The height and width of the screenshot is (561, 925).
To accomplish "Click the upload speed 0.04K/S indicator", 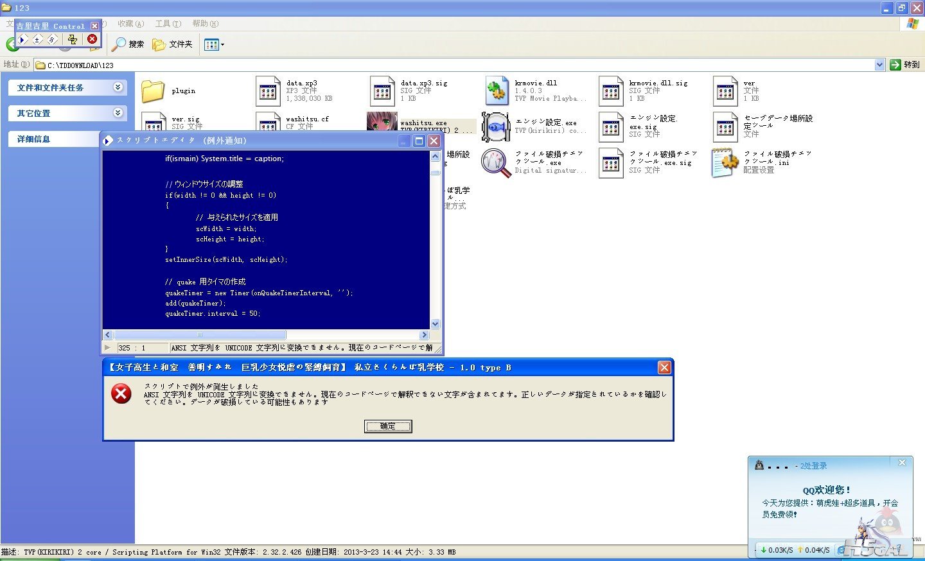I will pos(813,550).
